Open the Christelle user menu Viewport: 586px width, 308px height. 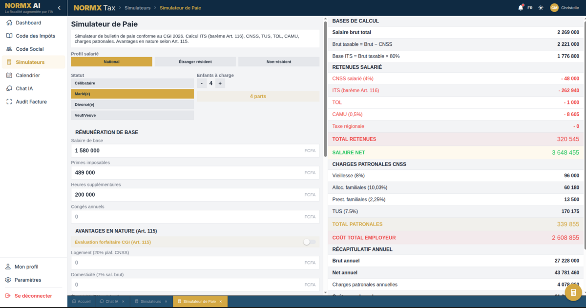pyautogui.click(x=570, y=8)
